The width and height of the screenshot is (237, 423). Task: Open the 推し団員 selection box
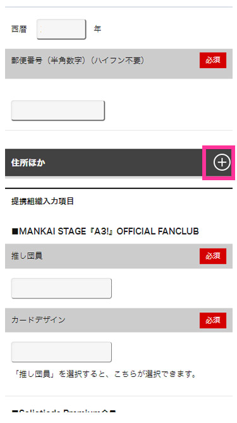(x=61, y=288)
